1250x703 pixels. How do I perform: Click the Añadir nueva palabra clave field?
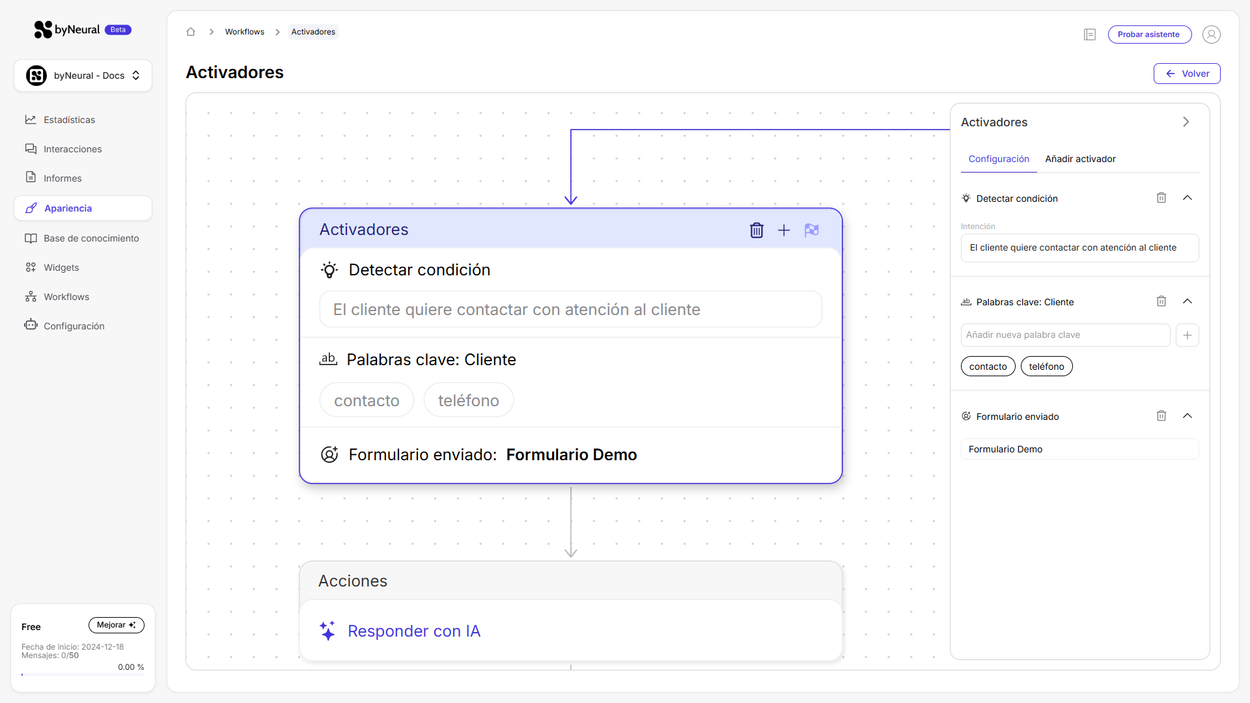pos(1065,335)
